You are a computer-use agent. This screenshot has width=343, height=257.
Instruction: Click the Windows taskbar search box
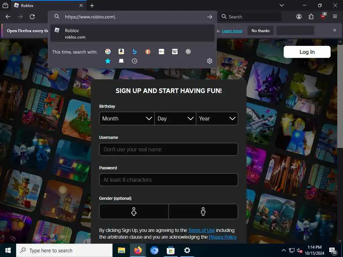(64, 250)
